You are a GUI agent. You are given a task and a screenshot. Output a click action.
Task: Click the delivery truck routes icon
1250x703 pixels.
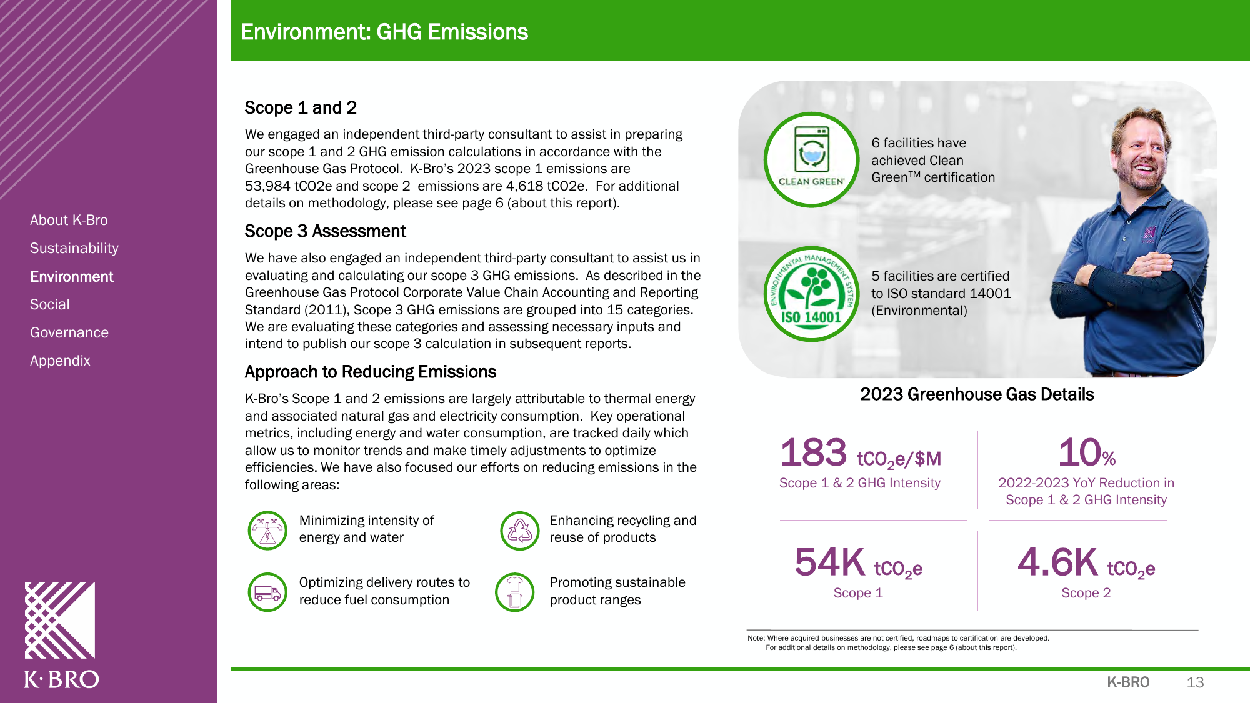click(267, 592)
